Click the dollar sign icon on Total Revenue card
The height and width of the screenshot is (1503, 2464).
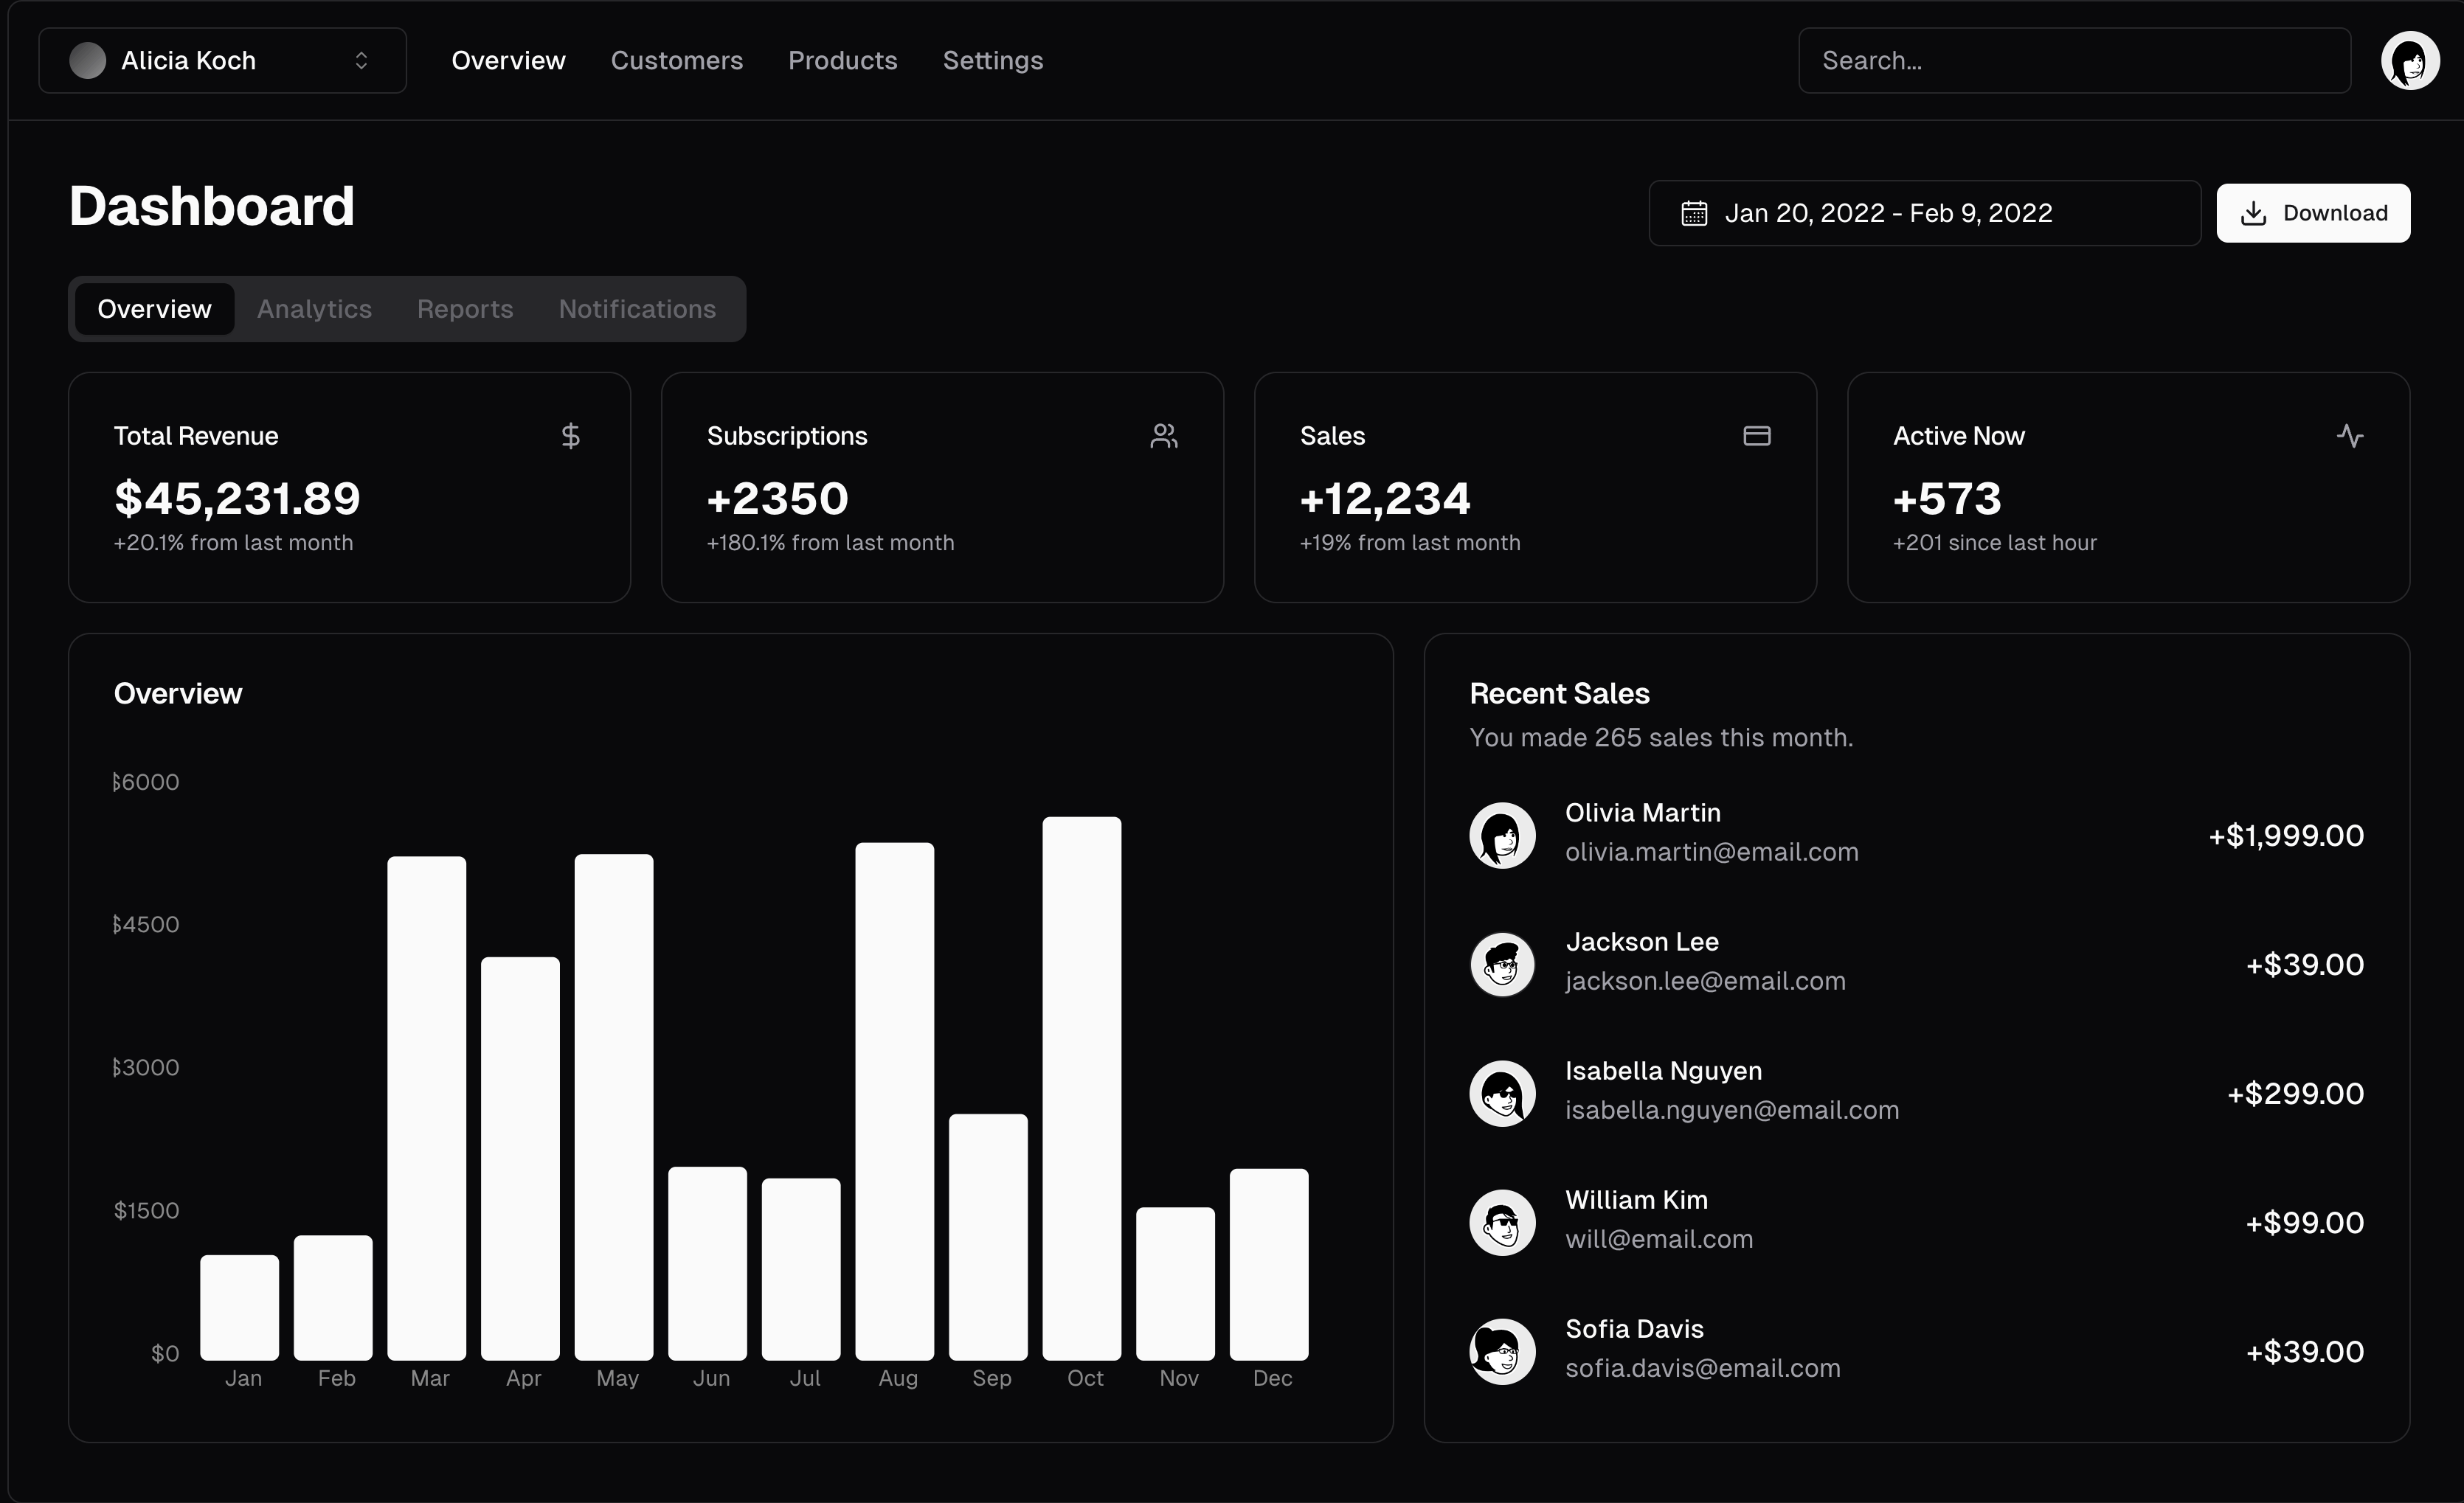pyautogui.click(x=570, y=435)
